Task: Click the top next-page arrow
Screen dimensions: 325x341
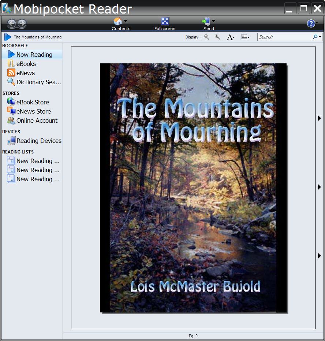Action: point(319,118)
